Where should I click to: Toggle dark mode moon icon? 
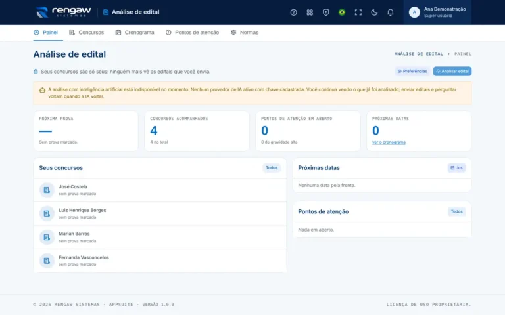(374, 12)
